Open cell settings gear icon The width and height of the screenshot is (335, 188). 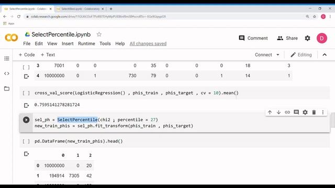pyautogui.click(x=305, y=112)
